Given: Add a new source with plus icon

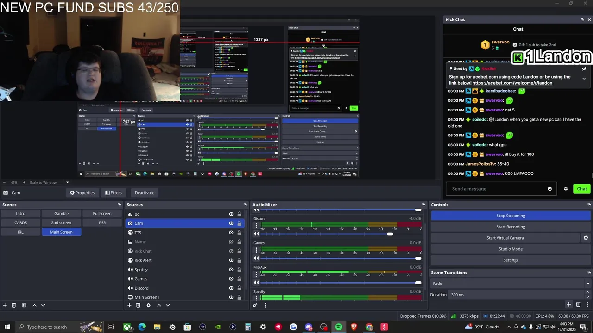Looking at the screenshot, I should (x=129, y=305).
